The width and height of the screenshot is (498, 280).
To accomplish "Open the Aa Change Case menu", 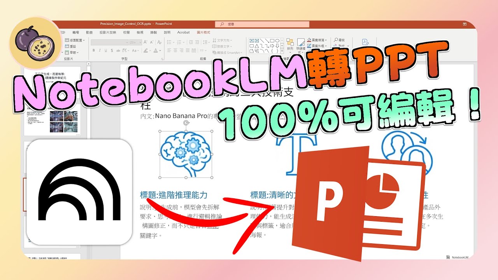I will click(135, 50).
